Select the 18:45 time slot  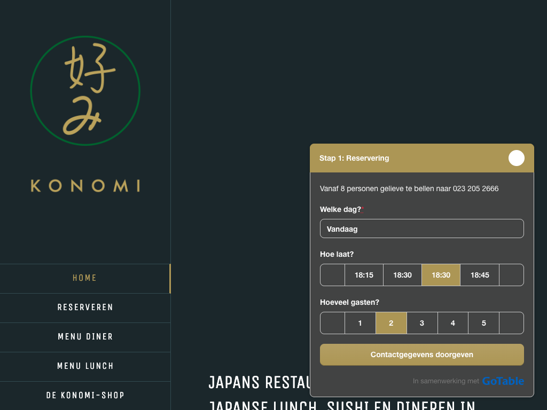click(480, 275)
